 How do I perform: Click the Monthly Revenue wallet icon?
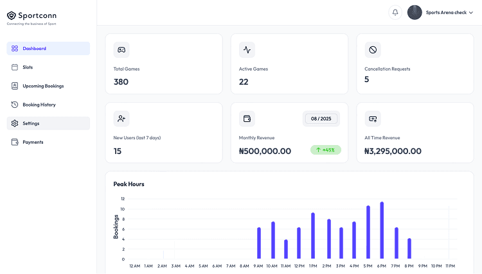247,119
